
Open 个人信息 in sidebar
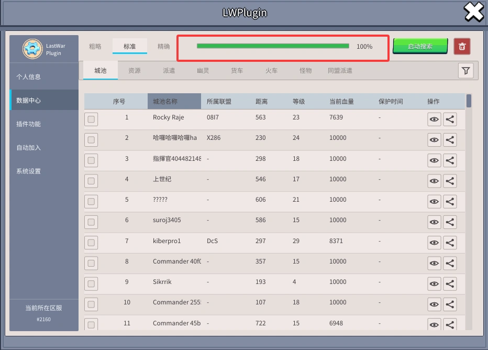click(44, 77)
